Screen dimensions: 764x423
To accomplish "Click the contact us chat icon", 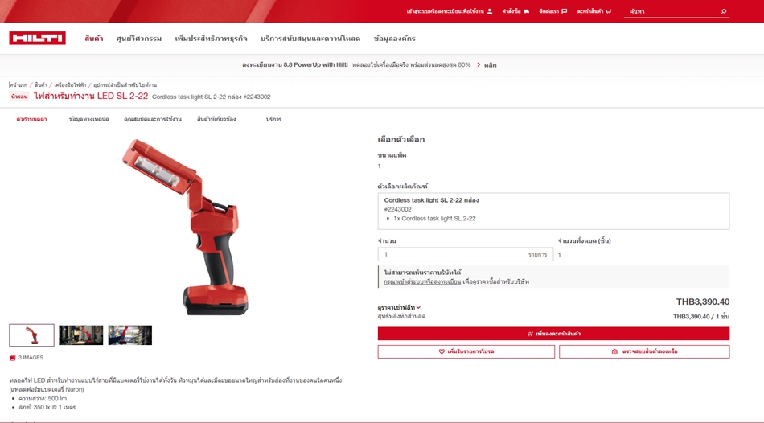I will tap(565, 11).
